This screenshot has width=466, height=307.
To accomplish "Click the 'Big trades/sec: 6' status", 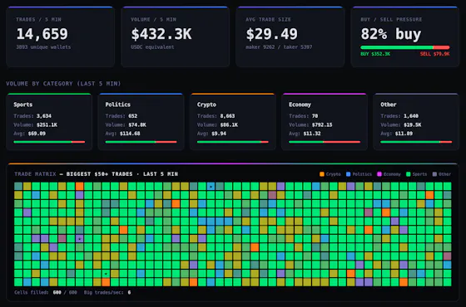I will point(107,292).
